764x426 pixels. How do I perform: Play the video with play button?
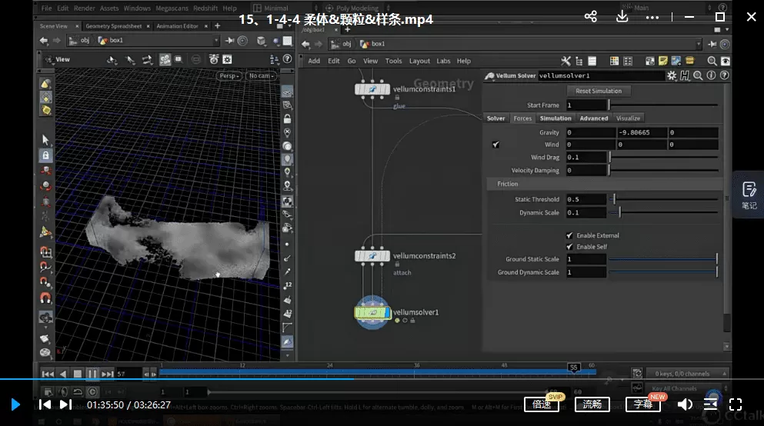click(x=15, y=404)
